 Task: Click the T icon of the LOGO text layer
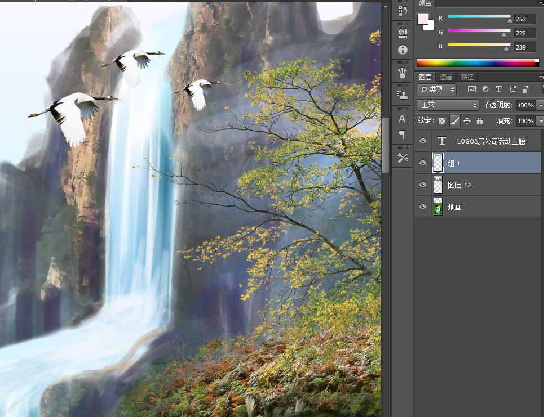pos(442,141)
